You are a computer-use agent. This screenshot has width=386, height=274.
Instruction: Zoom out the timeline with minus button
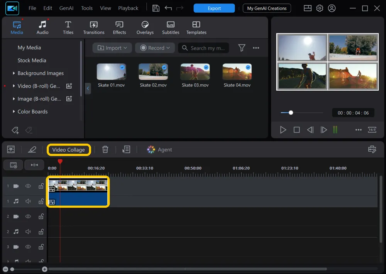(x=6, y=269)
